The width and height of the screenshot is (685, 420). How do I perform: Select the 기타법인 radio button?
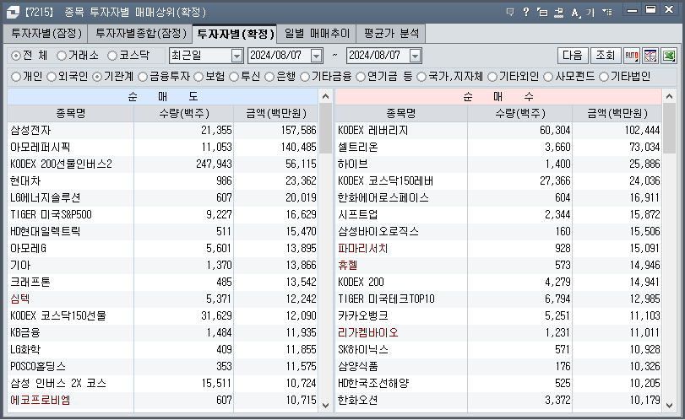point(604,77)
